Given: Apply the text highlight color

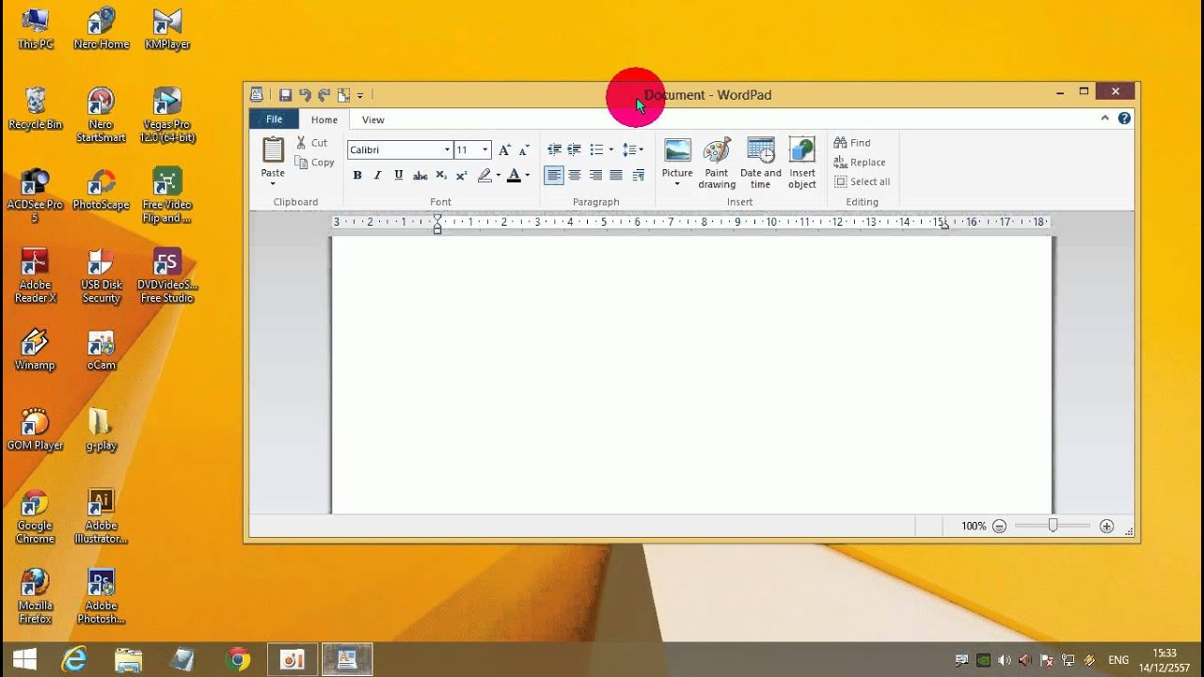Looking at the screenshot, I should pyautogui.click(x=484, y=175).
